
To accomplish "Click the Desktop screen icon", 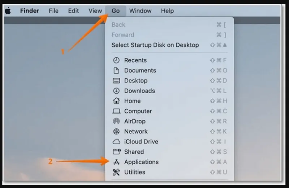I will 116,81.
